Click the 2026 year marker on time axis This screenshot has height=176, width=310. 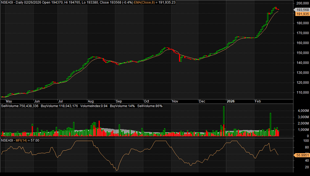(231, 101)
